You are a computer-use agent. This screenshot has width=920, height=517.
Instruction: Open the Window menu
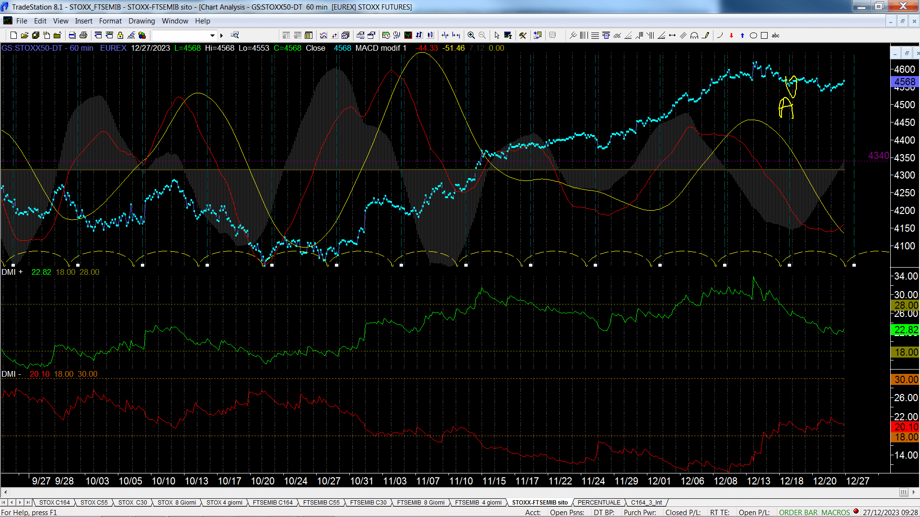175,21
